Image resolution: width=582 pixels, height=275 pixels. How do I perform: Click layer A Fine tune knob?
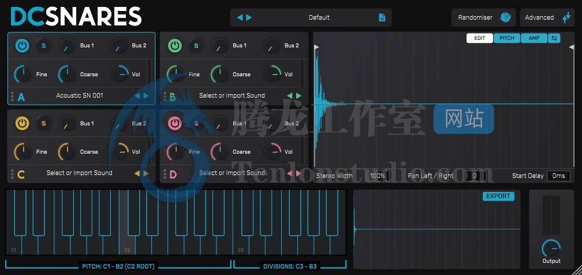(x=23, y=75)
